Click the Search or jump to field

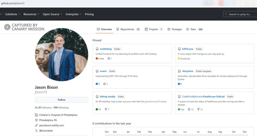point(240,14)
